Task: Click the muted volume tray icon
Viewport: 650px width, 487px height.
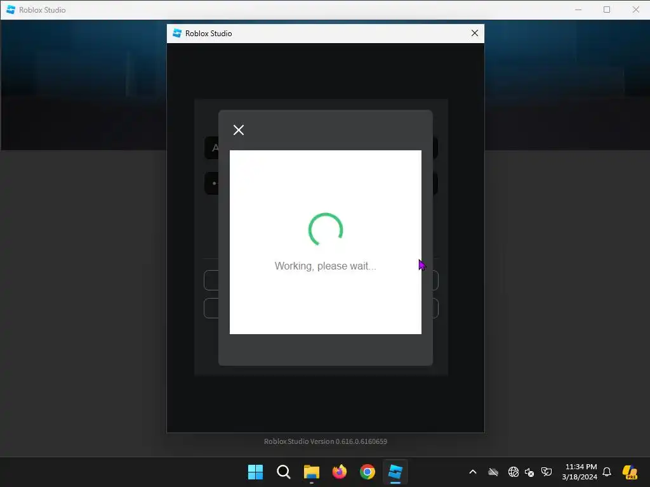Action: (529, 472)
